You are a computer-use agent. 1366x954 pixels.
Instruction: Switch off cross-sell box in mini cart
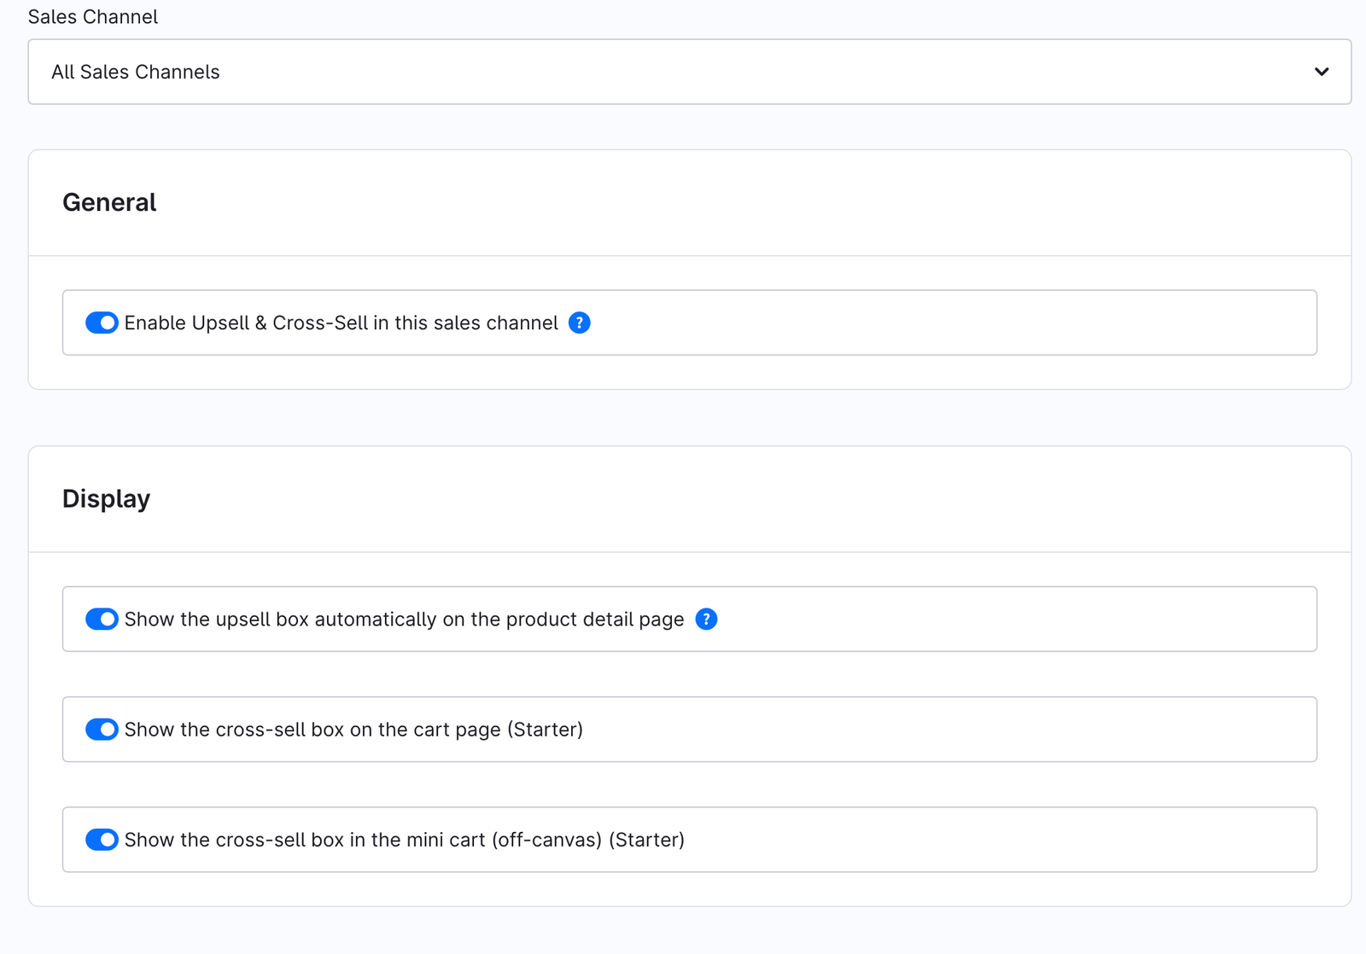102,840
